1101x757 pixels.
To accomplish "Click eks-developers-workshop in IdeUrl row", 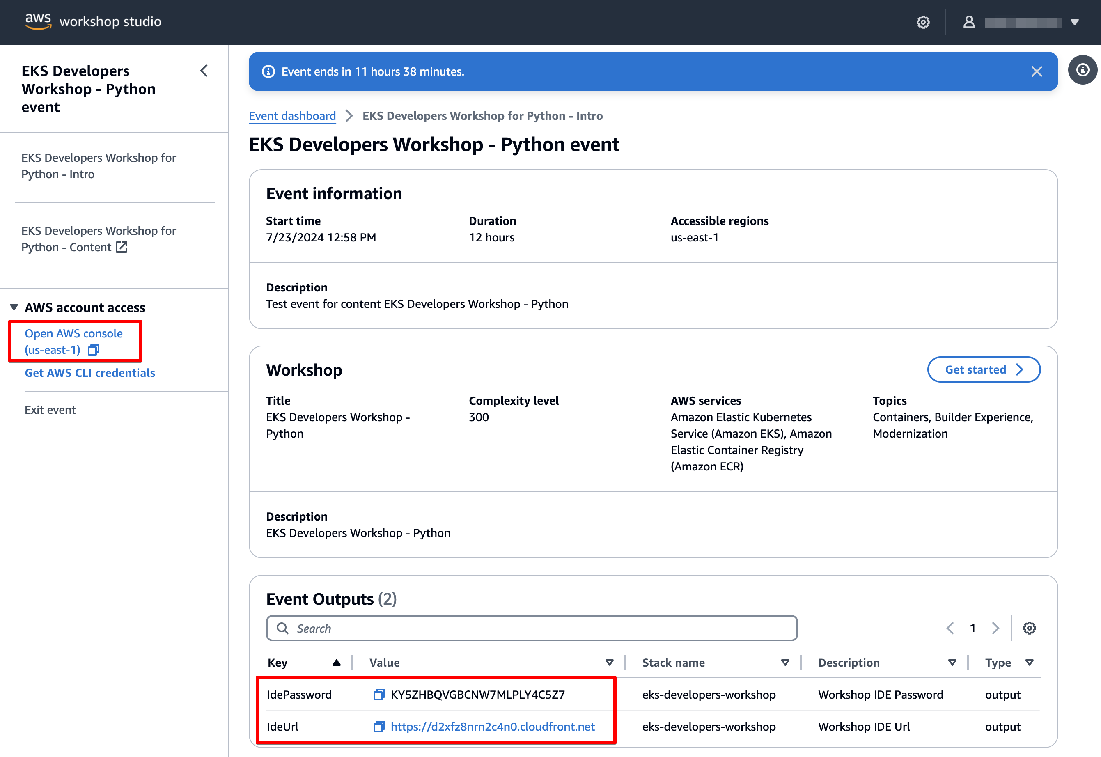I will coord(709,727).
